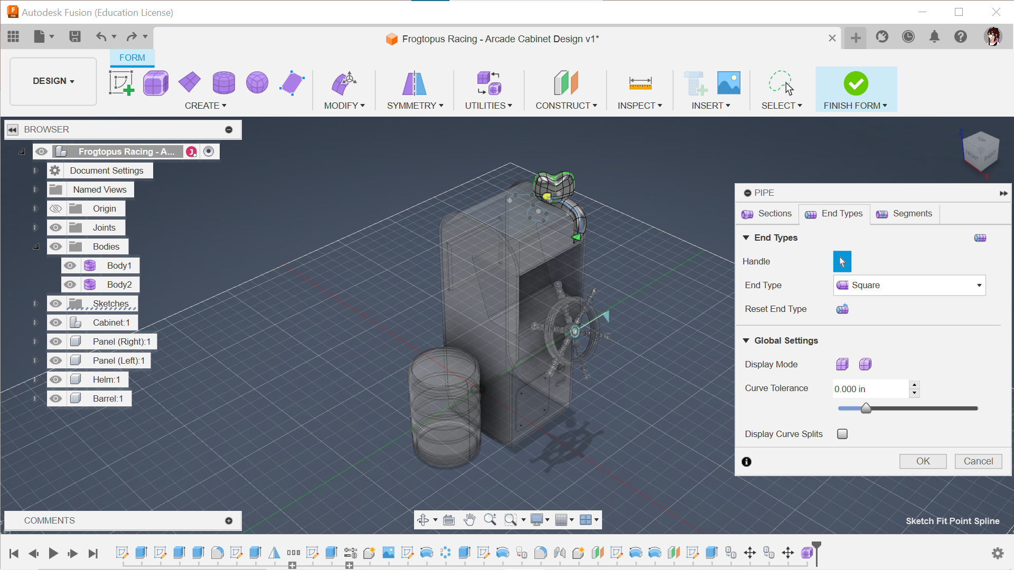Viewport: 1014px width, 570px height.
Task: Collapse the Global Settings section
Action: pos(746,340)
